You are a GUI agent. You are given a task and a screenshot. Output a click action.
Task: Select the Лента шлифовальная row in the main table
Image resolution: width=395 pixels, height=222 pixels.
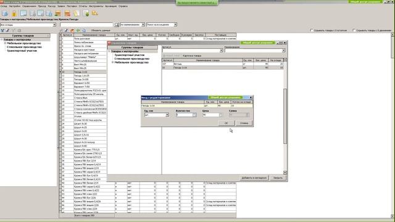click(83, 61)
